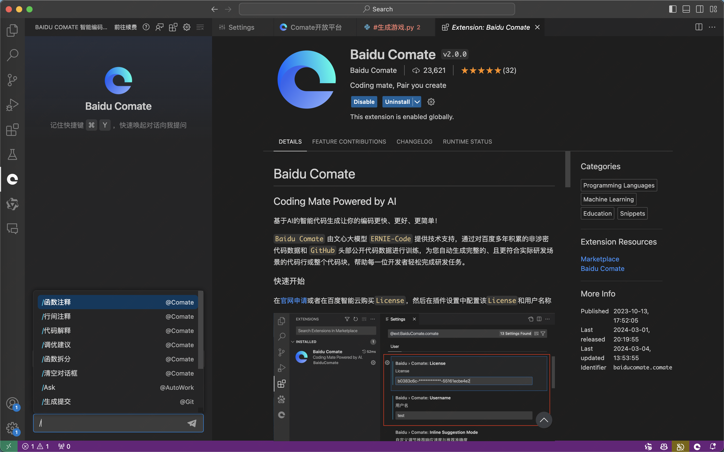
Task: Go forward with the right arrow
Action: 228,9
